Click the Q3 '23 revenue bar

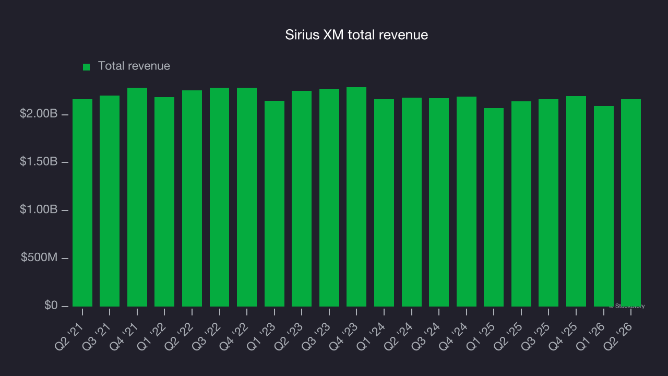click(329, 197)
